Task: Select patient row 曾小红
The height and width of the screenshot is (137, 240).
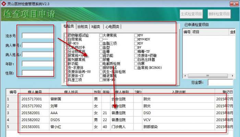Action: [x=119, y=127]
